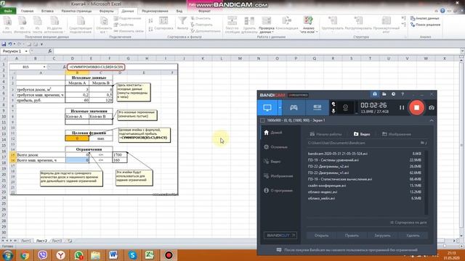Screen dimensions: 465x261
Task: Open output folder icon in Bandicam title bar
Action: pyautogui.click(x=384, y=94)
